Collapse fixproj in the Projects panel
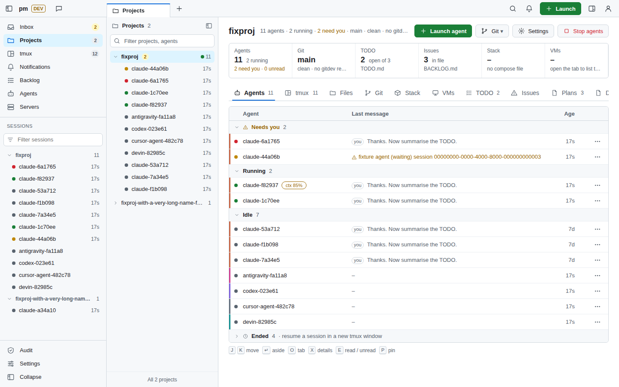This screenshot has width=619, height=387. (116, 57)
